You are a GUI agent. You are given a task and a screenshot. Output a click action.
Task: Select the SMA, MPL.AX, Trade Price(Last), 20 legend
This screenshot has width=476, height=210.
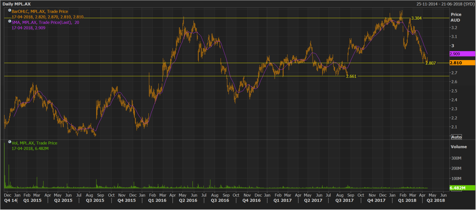[x=45, y=22]
